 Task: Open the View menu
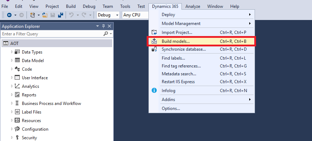[34, 6]
